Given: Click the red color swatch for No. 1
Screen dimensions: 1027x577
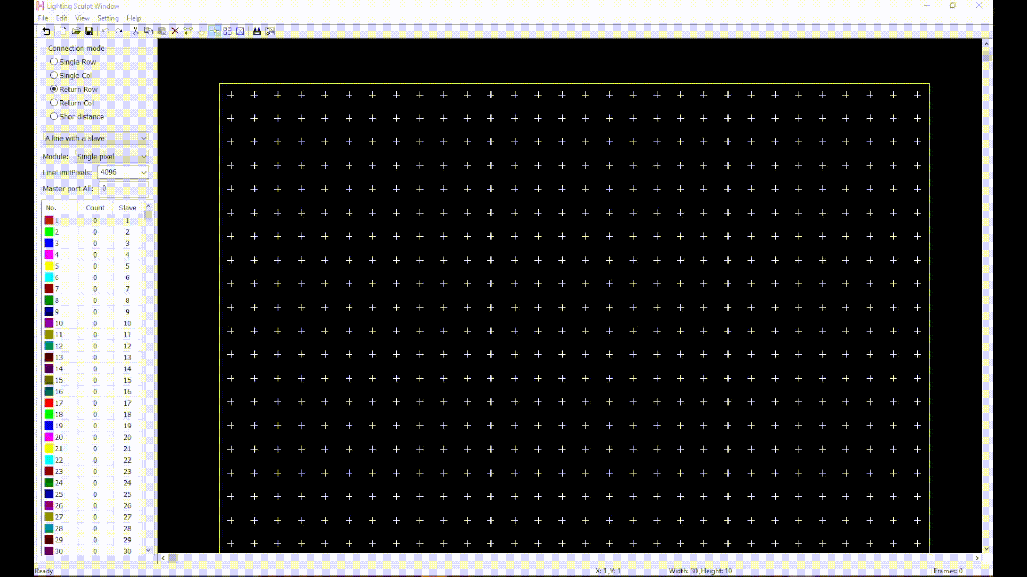Looking at the screenshot, I should pos(49,220).
